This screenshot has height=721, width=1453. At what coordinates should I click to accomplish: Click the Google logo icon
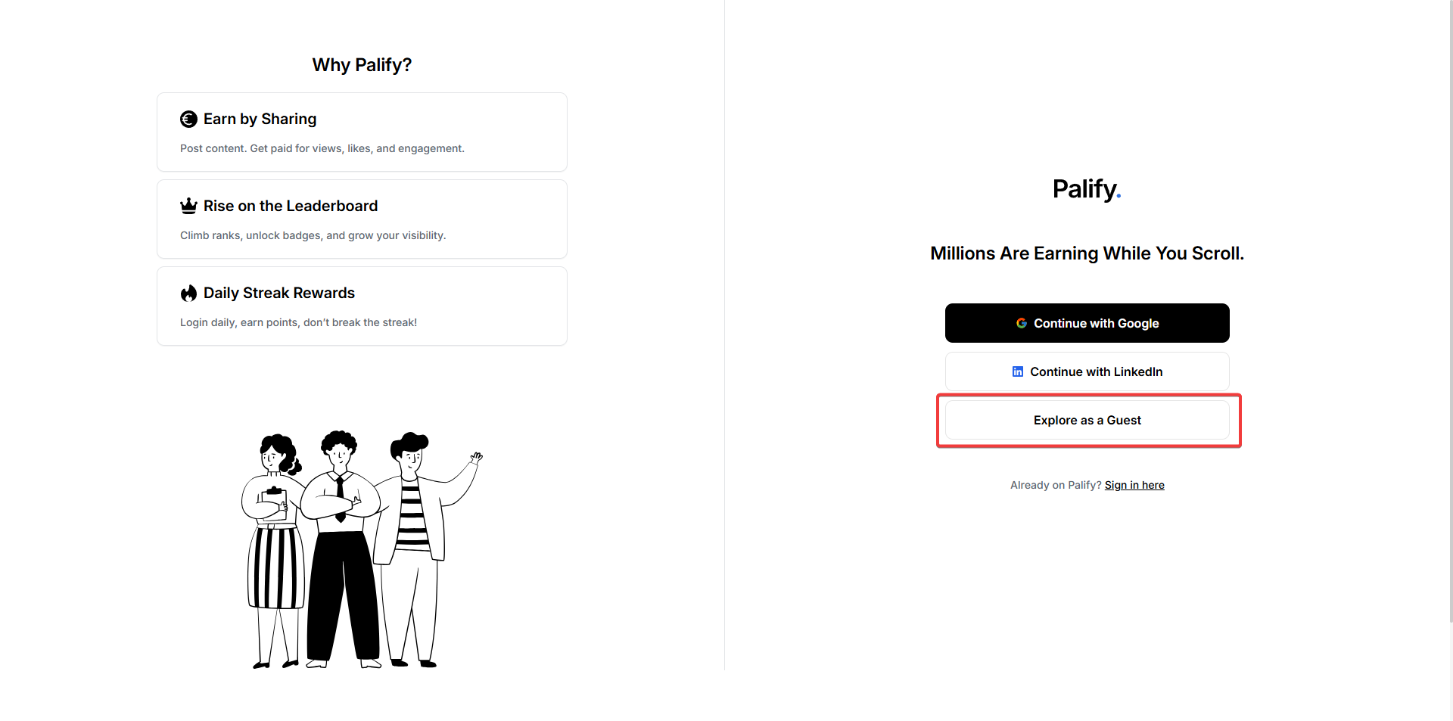1021,323
